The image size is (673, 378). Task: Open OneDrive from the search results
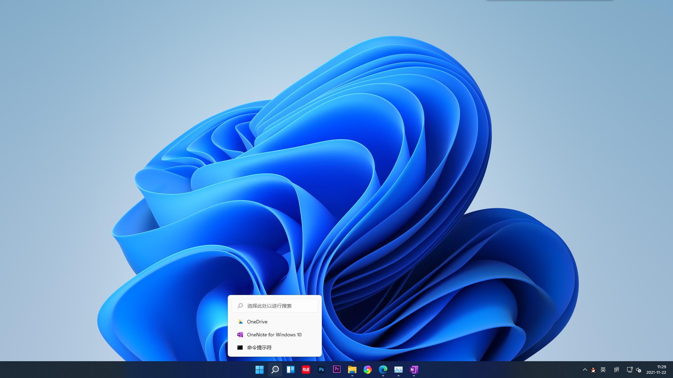tap(257, 322)
